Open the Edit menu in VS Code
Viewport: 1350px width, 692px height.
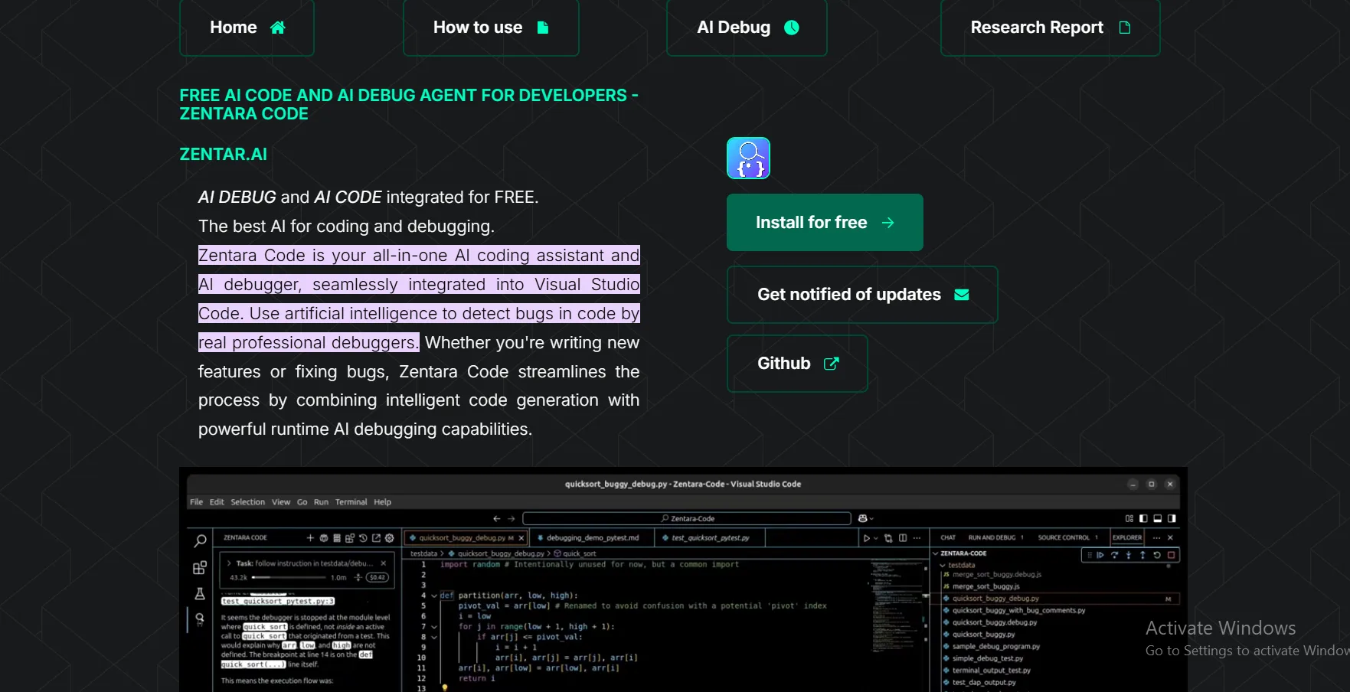pos(217,502)
